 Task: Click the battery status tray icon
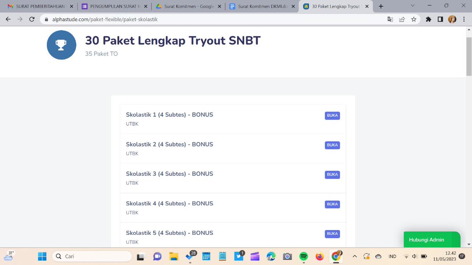click(424, 256)
